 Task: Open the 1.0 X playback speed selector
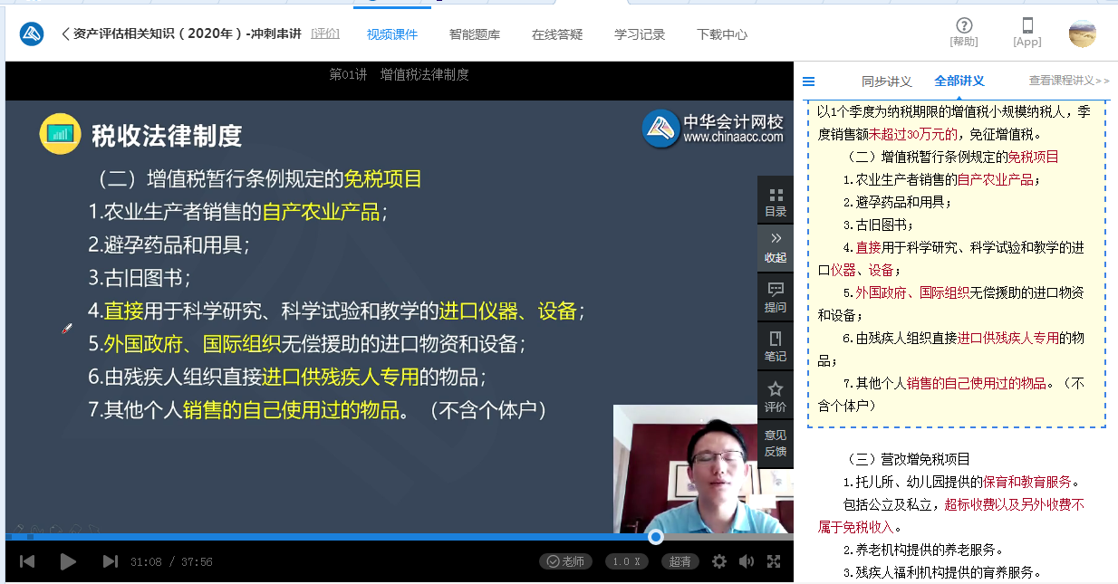(627, 561)
